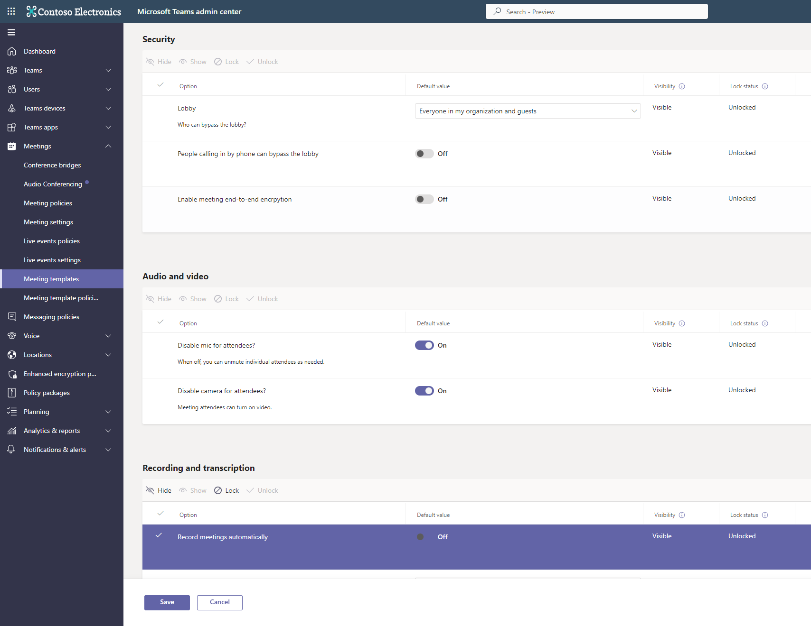
Task: Click Hide in Recording and transcription toolbar
Action: coord(159,490)
